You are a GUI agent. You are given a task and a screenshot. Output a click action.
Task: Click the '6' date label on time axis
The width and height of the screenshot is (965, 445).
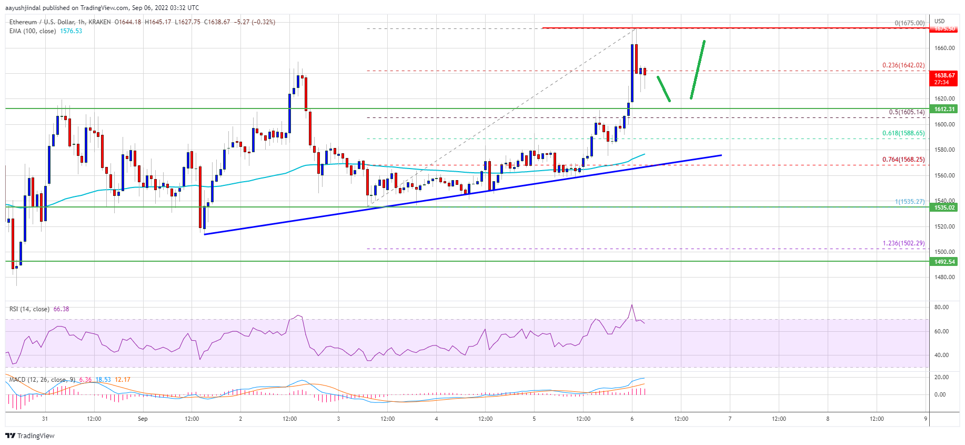[632, 419]
